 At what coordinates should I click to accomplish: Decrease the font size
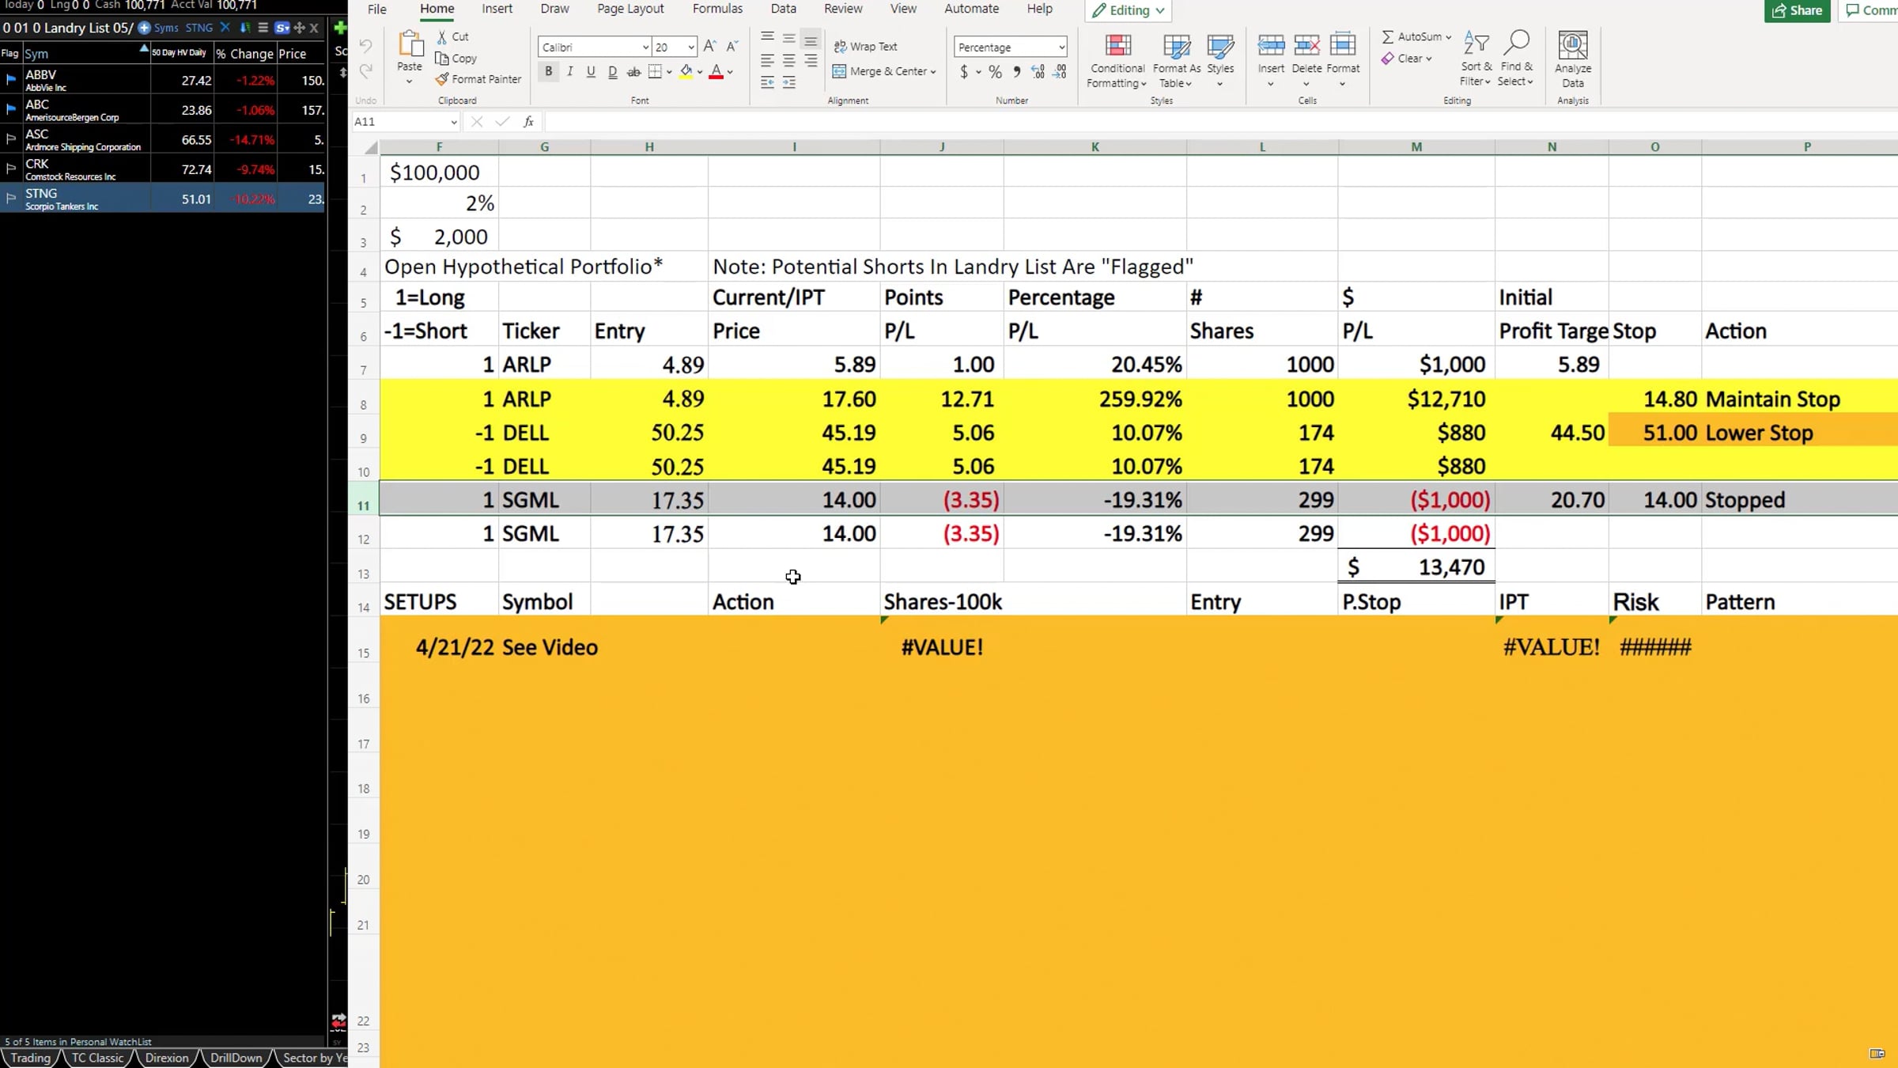732,47
